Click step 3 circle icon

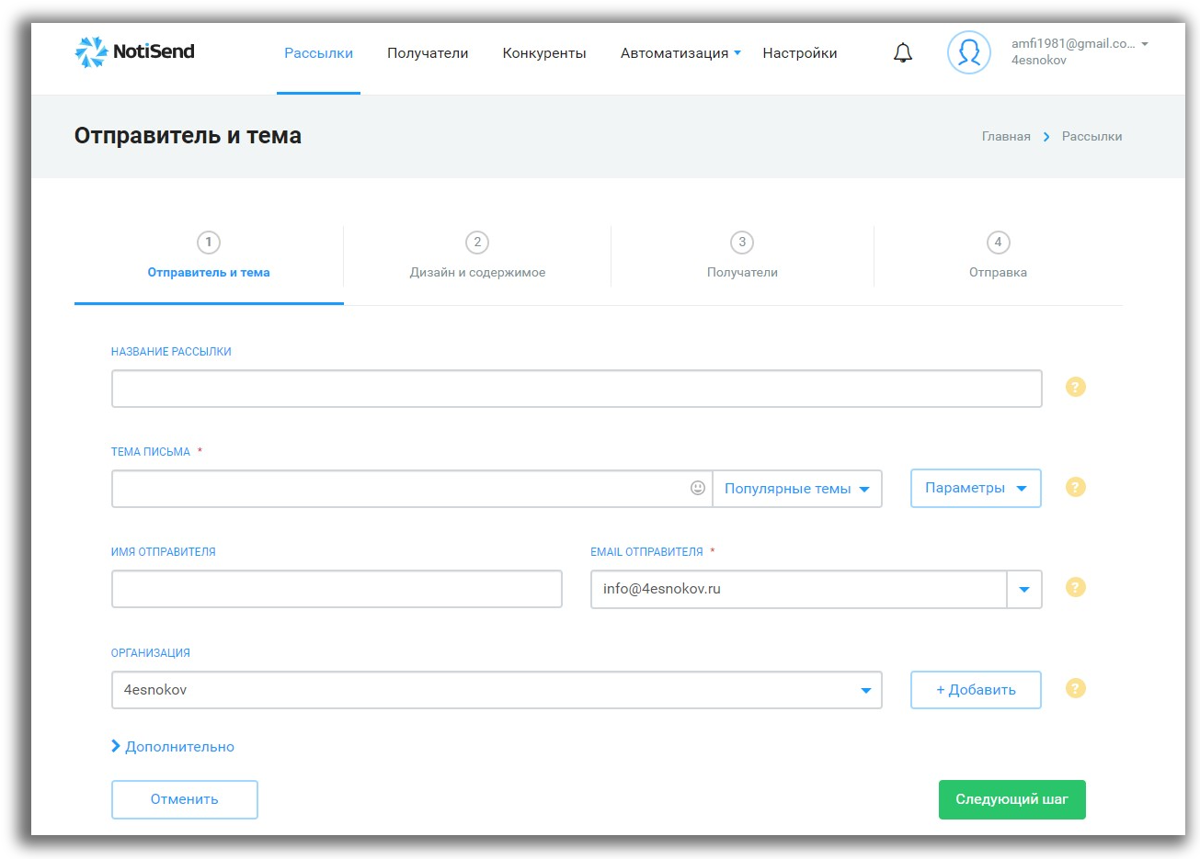pyautogui.click(x=742, y=243)
